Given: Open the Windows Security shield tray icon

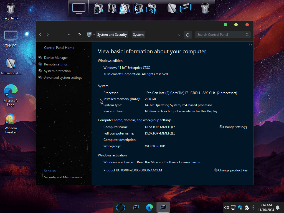Looking at the screenshot, I should [x=240, y=207].
